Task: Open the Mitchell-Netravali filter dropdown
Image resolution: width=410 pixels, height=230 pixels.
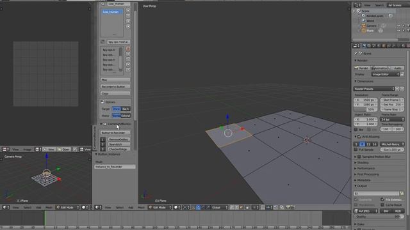Action: click(392, 144)
